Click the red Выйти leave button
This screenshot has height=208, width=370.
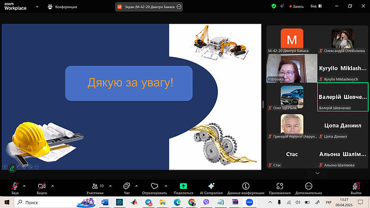click(x=356, y=187)
